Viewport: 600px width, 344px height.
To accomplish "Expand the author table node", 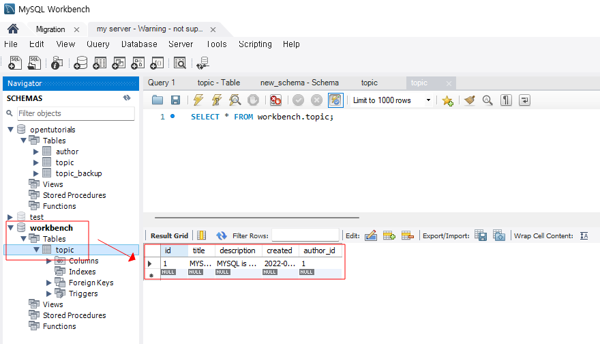I will click(x=36, y=152).
